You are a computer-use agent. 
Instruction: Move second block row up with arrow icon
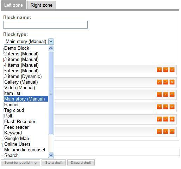[159, 82]
